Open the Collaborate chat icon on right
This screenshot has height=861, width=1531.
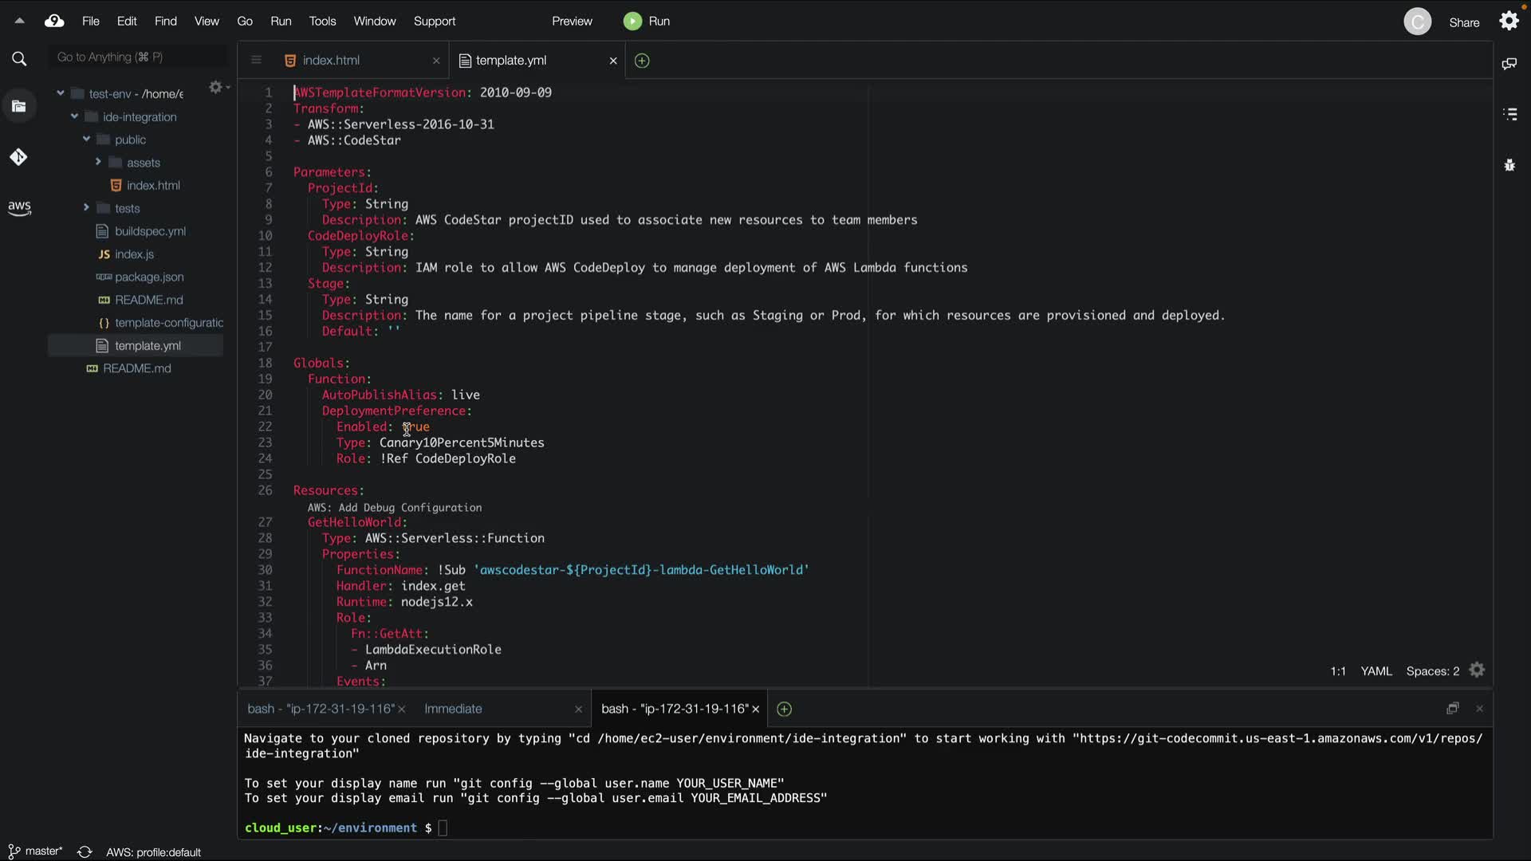tap(1509, 64)
